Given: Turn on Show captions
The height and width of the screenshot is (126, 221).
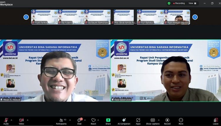Looking at the screenshot, I should 153,121.
